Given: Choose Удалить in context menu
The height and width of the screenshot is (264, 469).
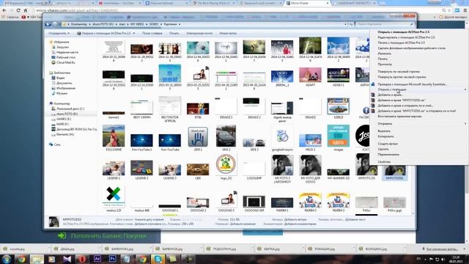Looking at the screenshot, I should [383, 149].
